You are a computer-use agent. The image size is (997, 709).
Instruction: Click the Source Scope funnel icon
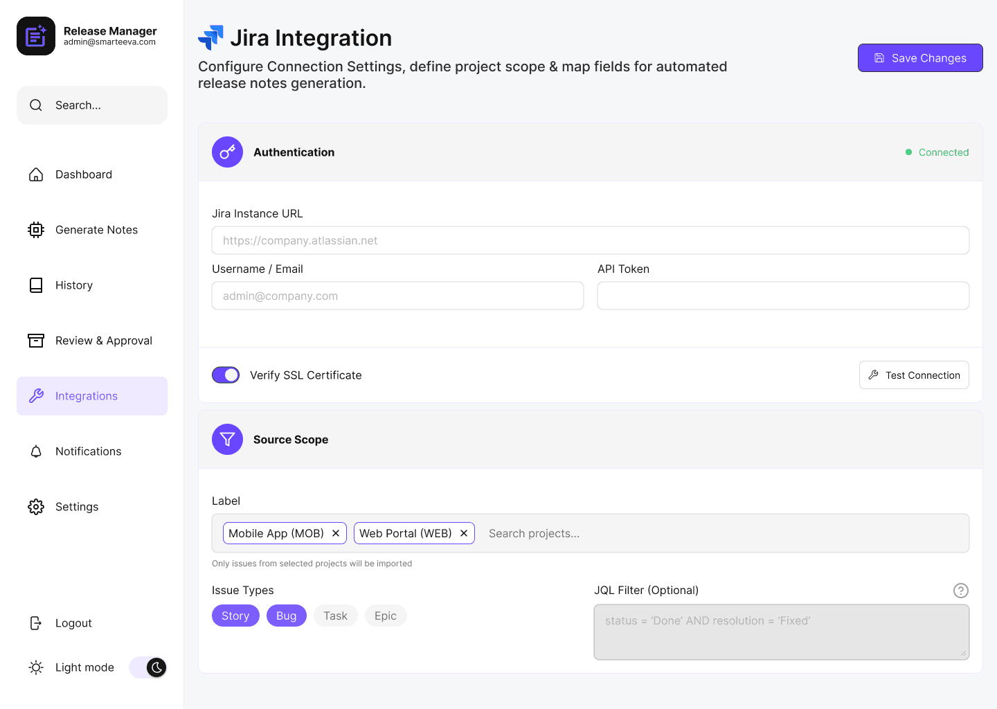pos(227,440)
